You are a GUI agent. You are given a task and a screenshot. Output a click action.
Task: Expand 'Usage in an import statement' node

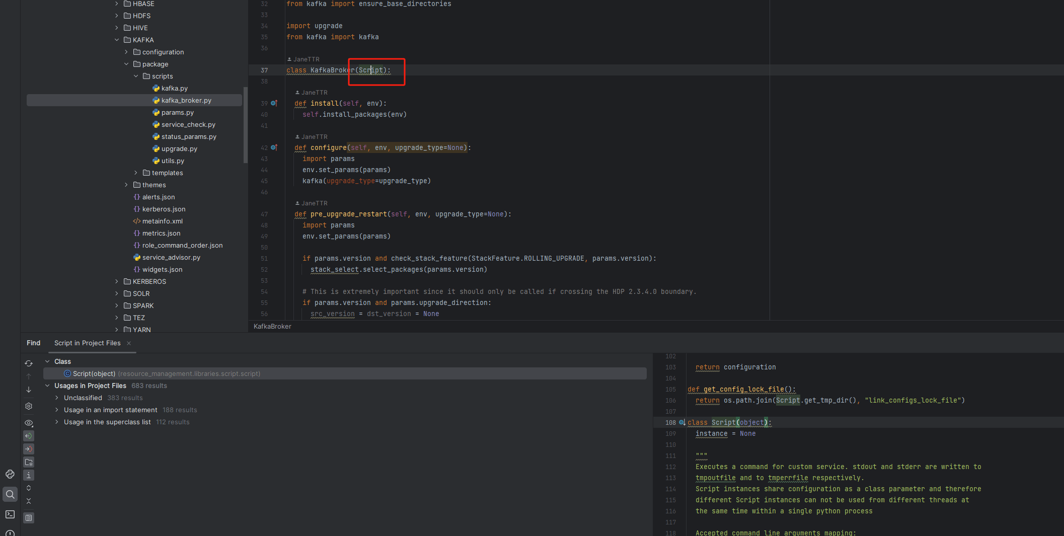coord(57,410)
